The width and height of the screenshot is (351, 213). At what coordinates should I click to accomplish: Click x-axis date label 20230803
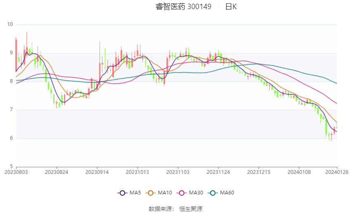tap(16, 172)
